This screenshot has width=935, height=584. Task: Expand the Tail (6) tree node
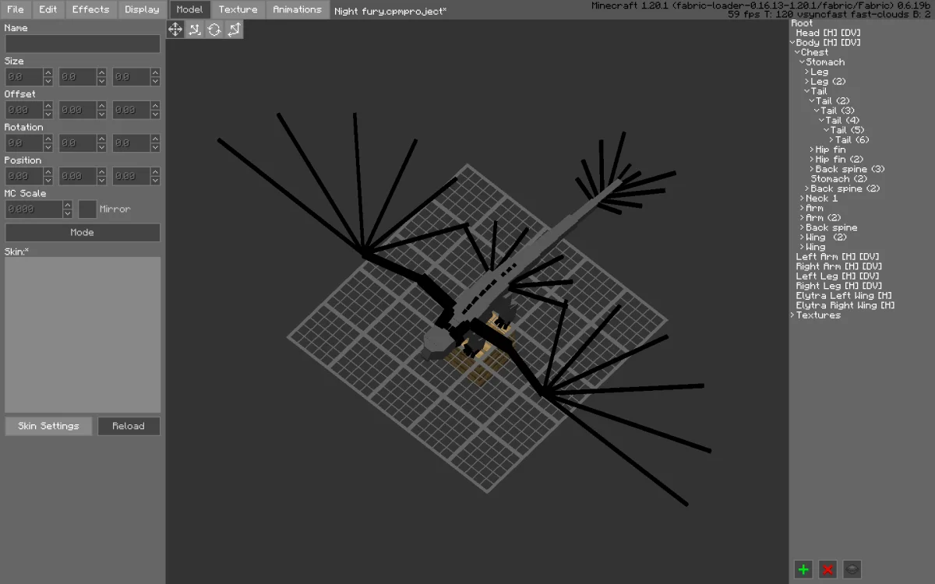[831, 140]
